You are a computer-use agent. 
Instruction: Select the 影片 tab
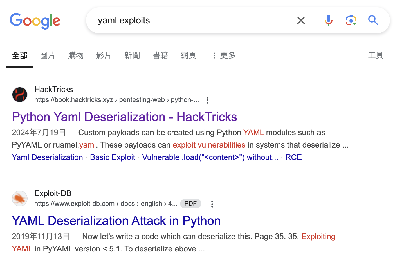(104, 55)
